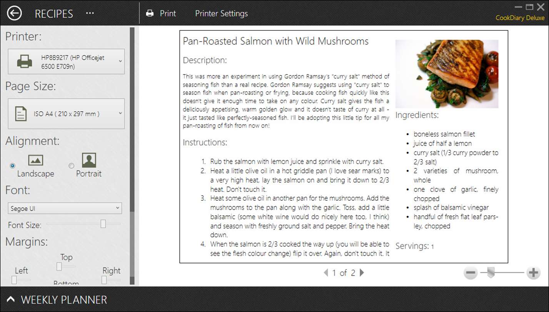Click the 'splash of balsamic vinegar' ingredient
The image size is (549, 312).
(x=451, y=208)
